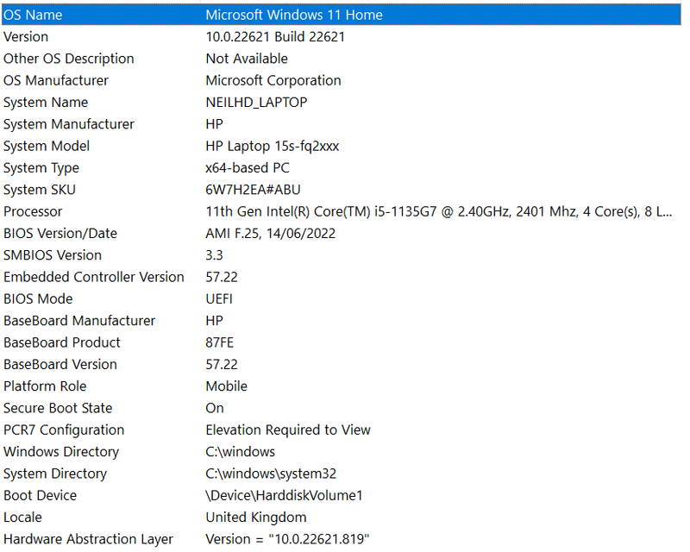Click the value Microsoft Windows 11 Home
The image size is (690, 552).
[x=294, y=15]
